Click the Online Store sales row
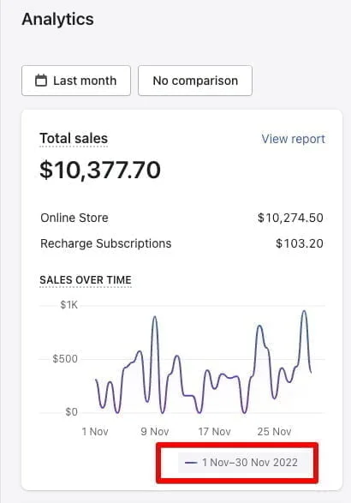This screenshot has height=503, width=351. 181,218
